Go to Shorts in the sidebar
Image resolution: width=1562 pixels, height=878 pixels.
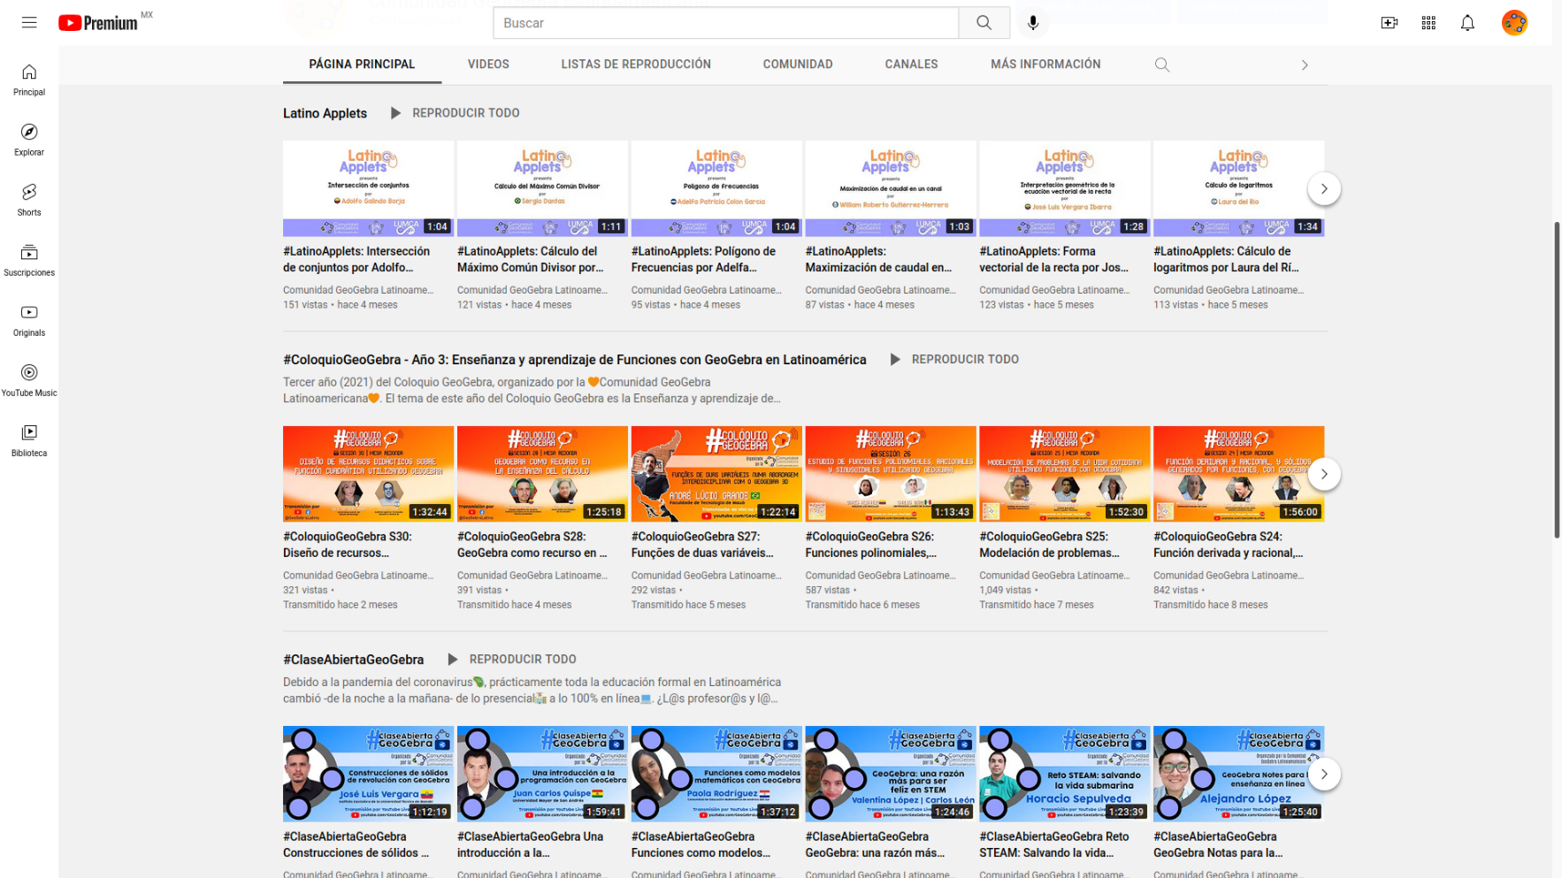coord(29,200)
